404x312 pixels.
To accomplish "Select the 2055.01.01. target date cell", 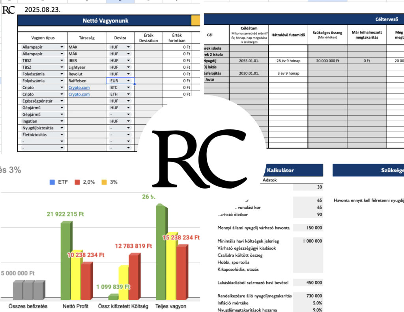I will click(249, 61).
